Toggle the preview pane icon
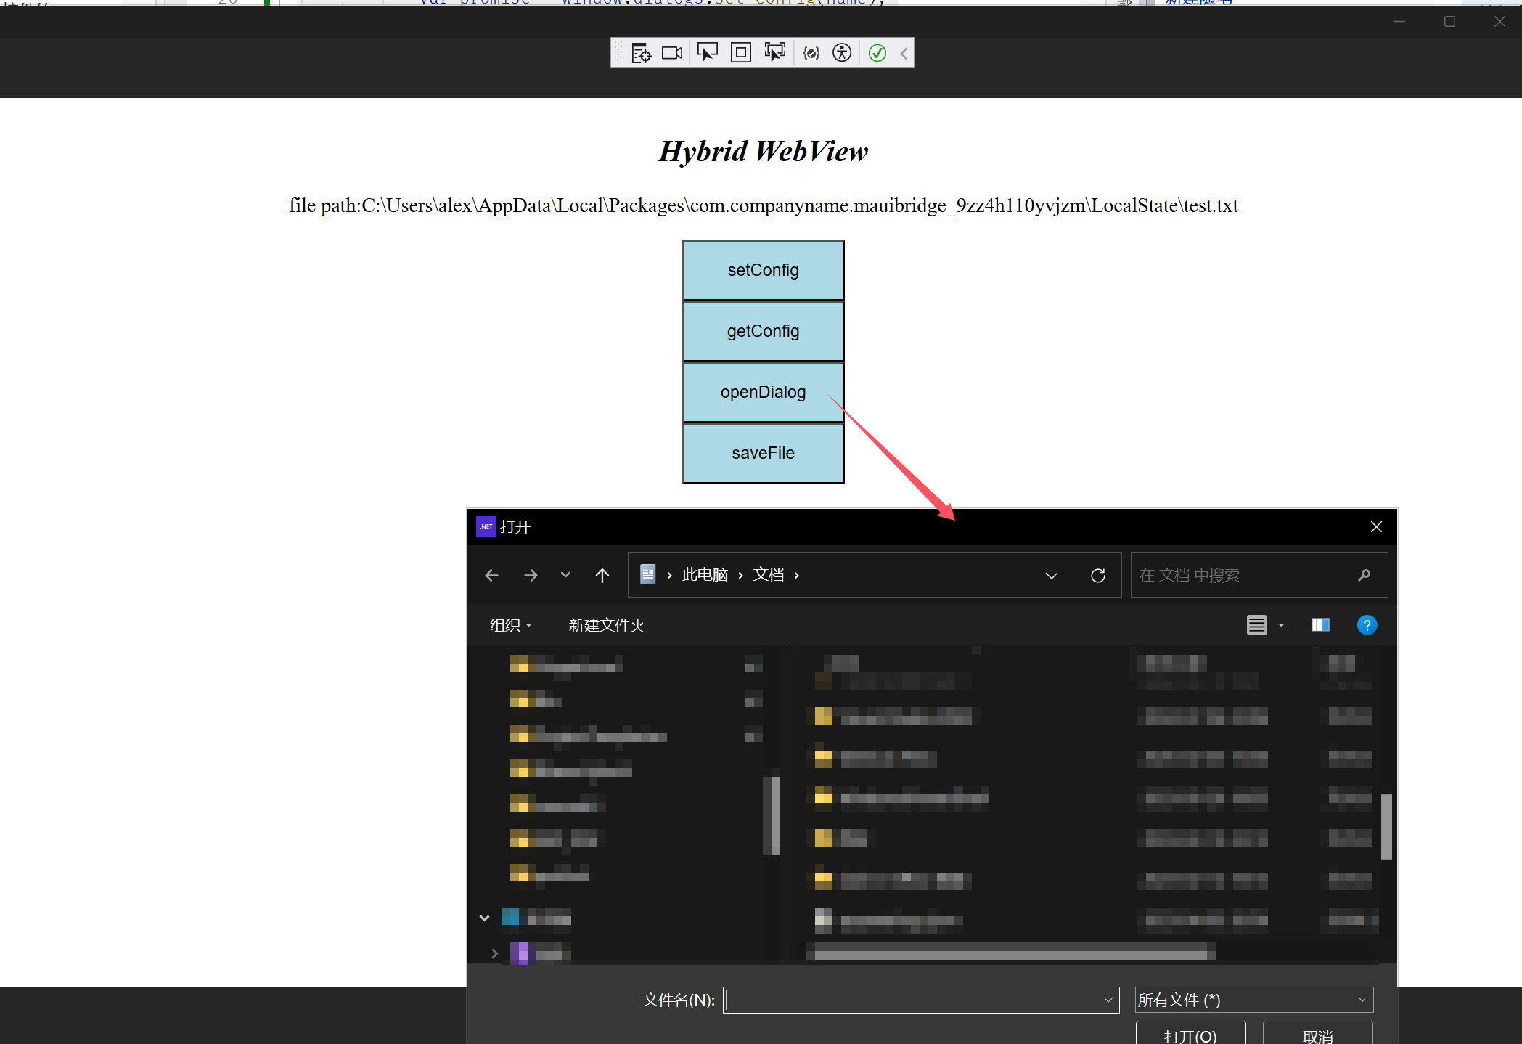Screen dimensions: 1522x1044 pos(1320,625)
